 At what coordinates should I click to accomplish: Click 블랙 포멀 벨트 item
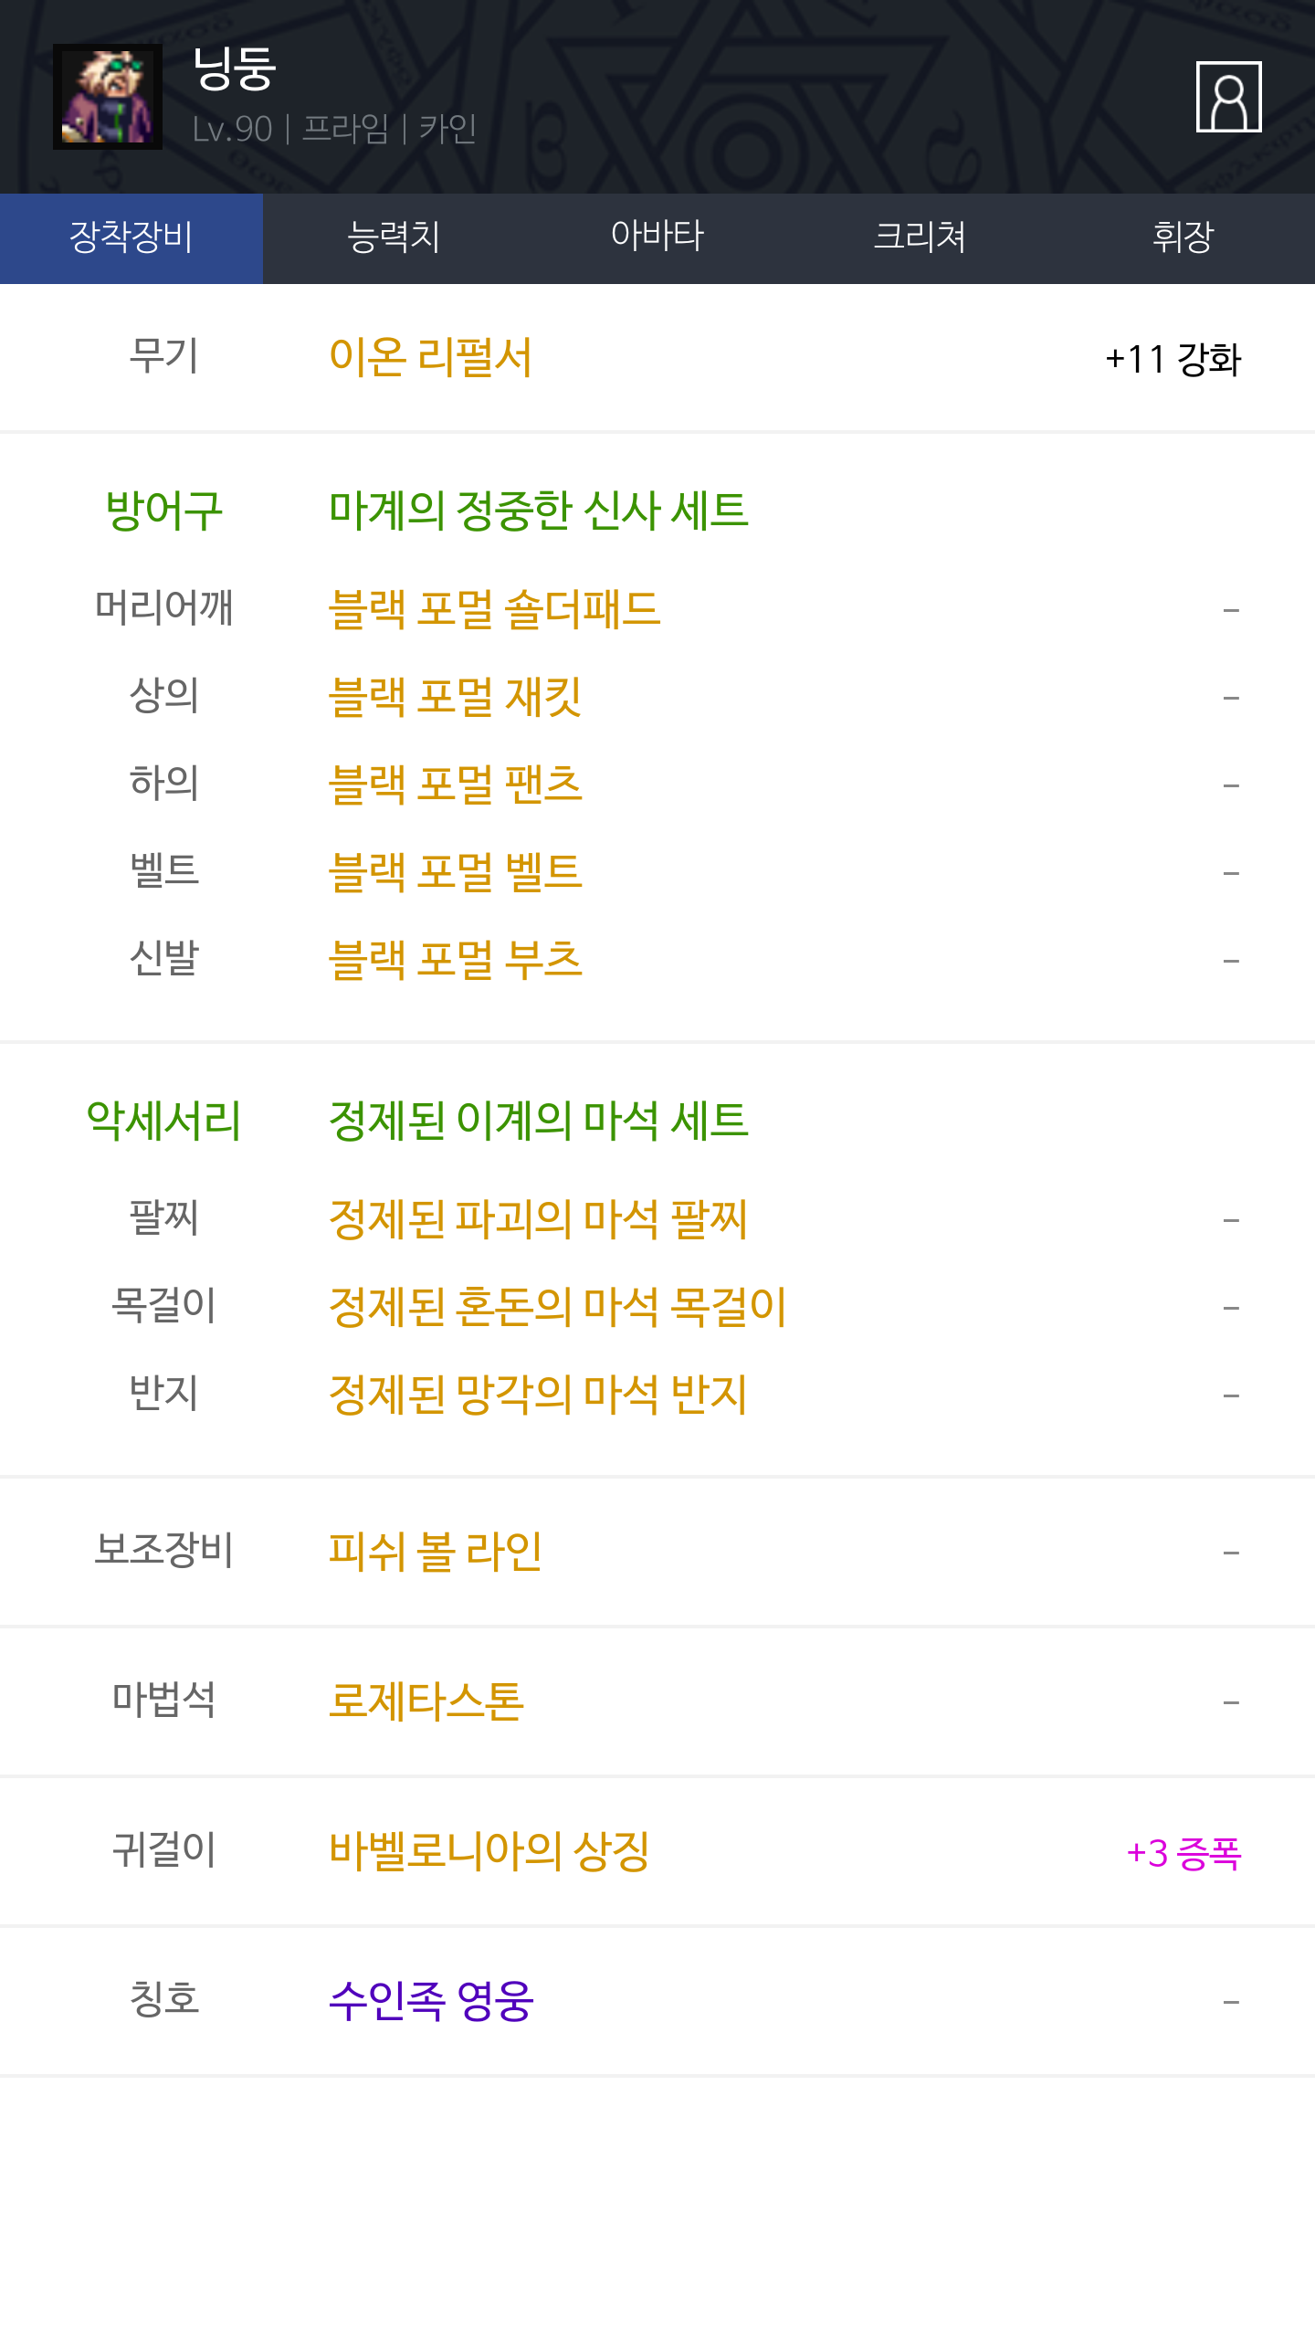click(455, 872)
